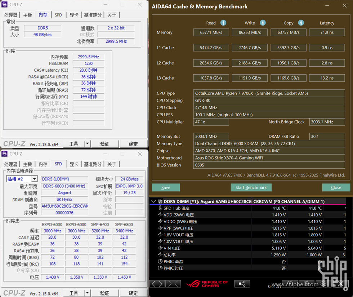
Task: Click Start Benchmark in AIDA64
Action: click(251, 187)
